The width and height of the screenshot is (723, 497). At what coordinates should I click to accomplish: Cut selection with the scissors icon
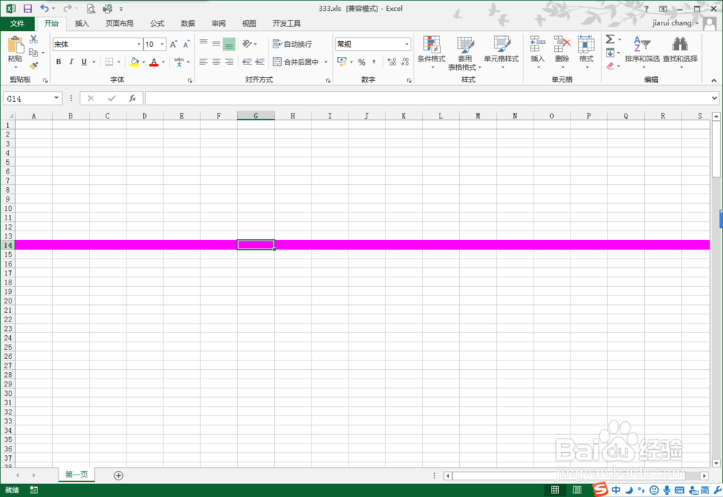pos(33,40)
